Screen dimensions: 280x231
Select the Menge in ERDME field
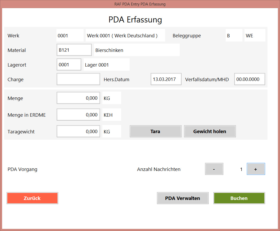click(x=78, y=115)
